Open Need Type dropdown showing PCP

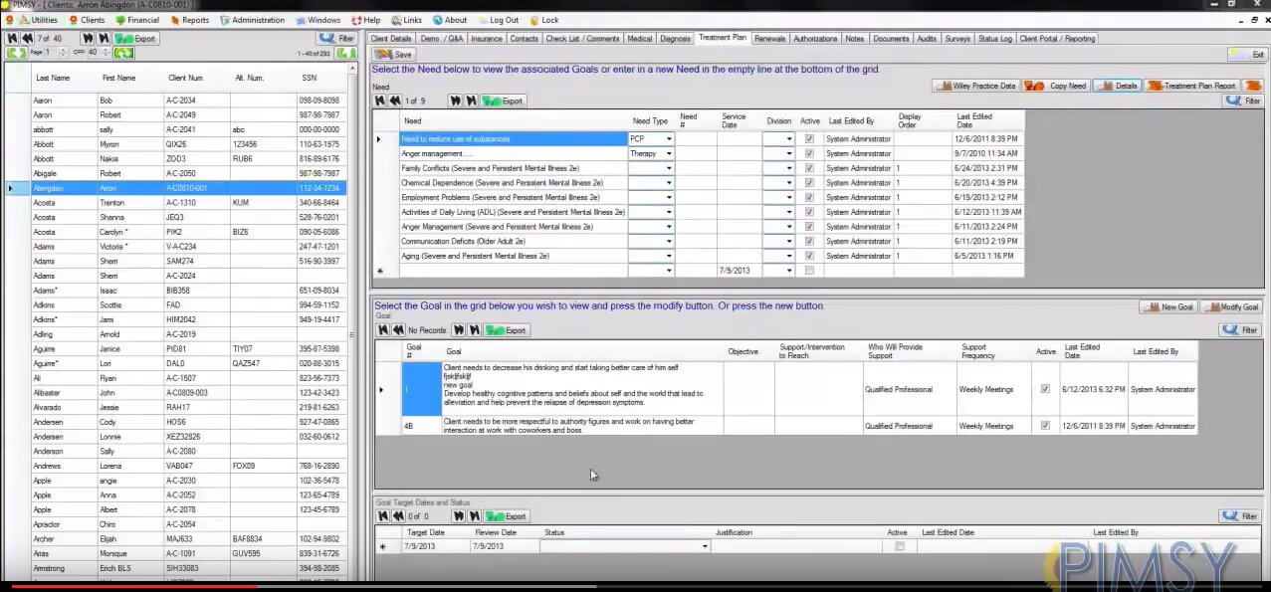669,139
